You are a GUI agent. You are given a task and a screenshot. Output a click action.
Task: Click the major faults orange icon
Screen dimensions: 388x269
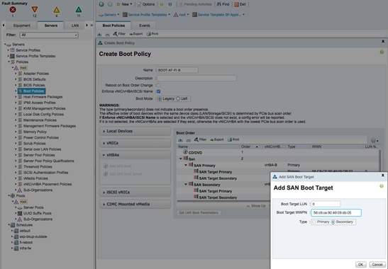pyautogui.click(x=35, y=9)
